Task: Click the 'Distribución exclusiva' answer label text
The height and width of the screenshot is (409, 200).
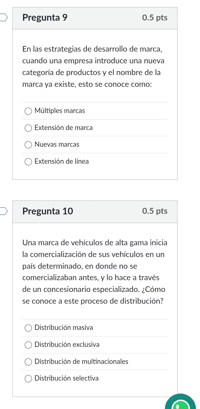Action: (67, 345)
